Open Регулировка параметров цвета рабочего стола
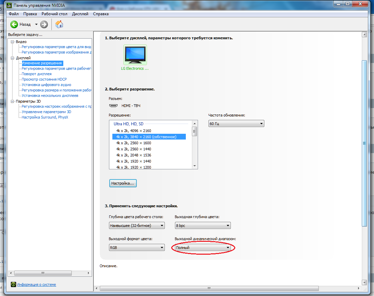 (56, 68)
